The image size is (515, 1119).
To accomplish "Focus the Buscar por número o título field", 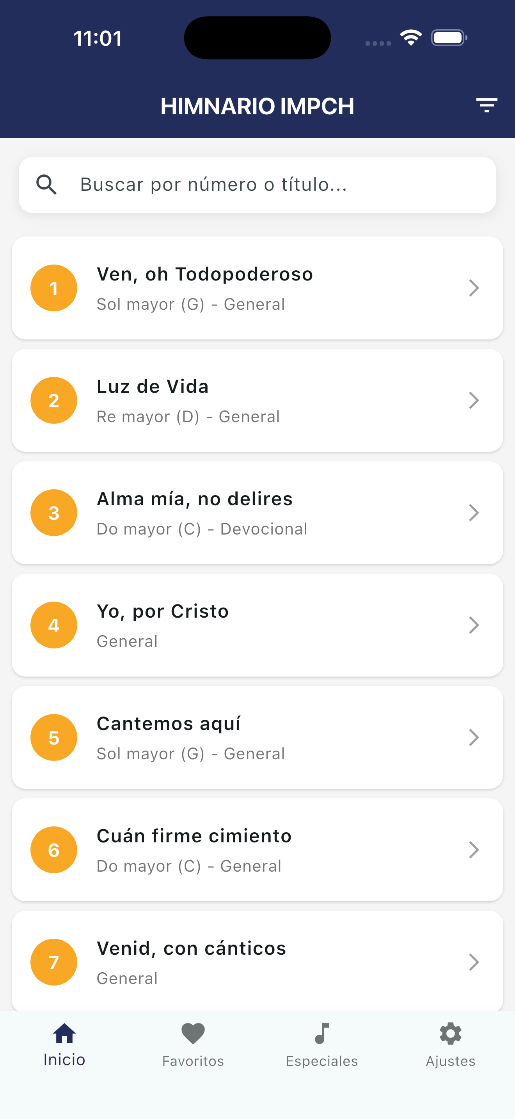I will 261,185.
